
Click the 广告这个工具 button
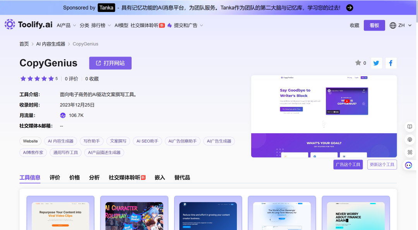(348, 165)
